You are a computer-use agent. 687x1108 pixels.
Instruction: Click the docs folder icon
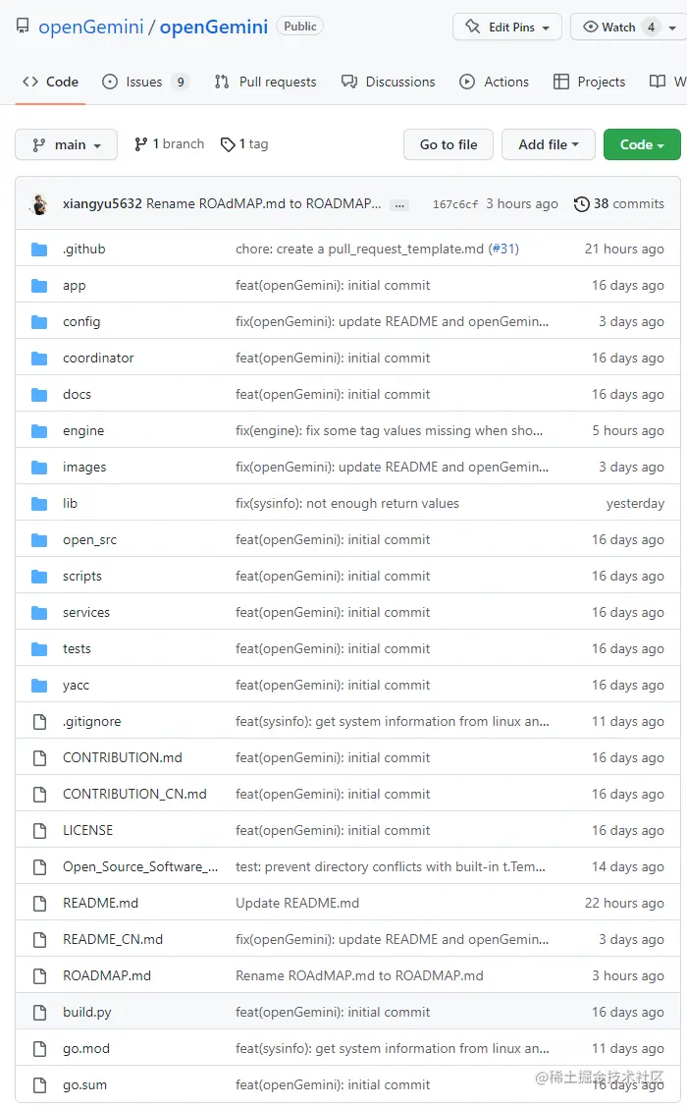point(39,395)
